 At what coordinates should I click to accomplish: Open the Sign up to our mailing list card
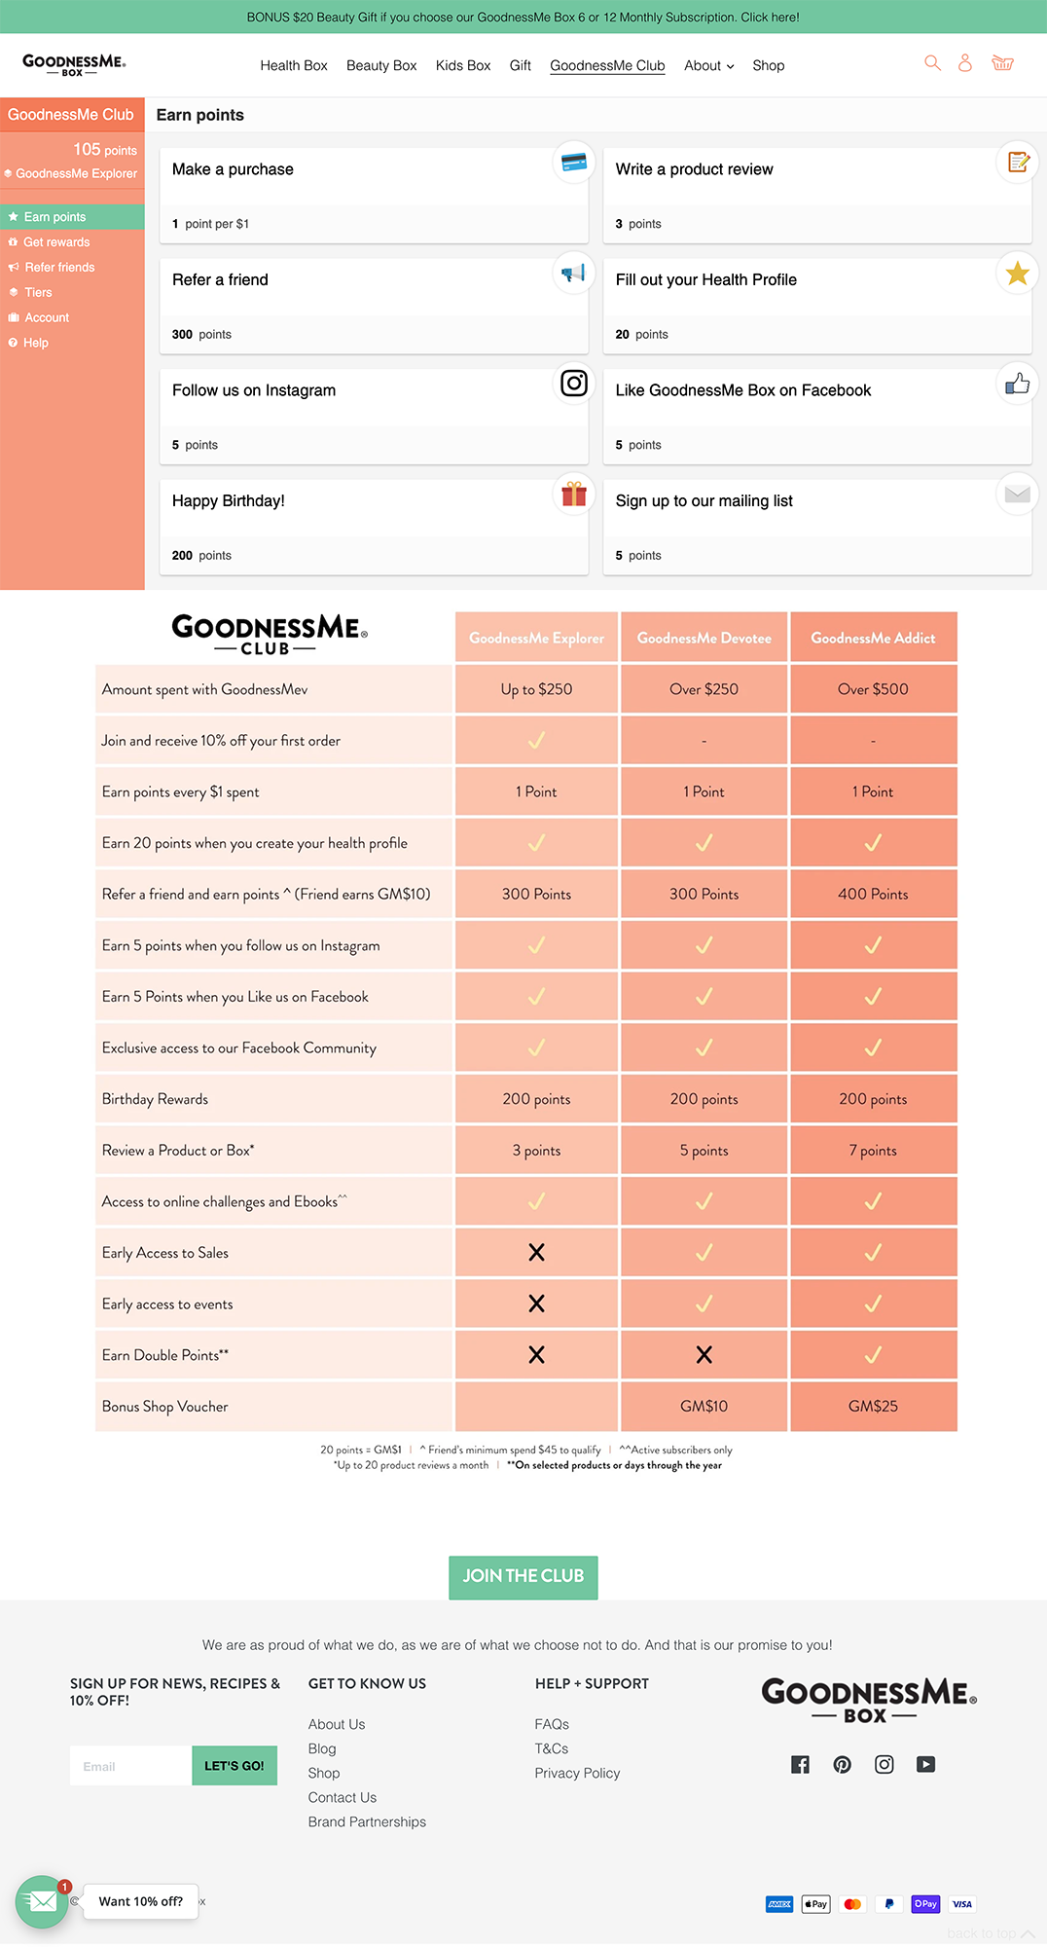(x=817, y=527)
